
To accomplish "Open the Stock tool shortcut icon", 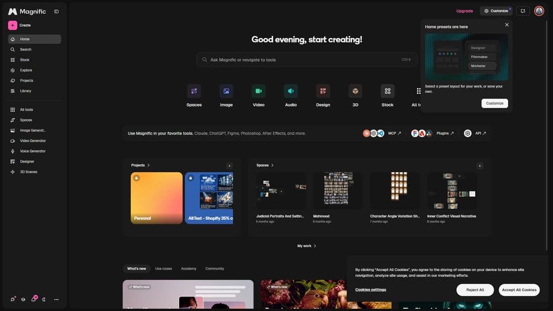I will (388, 91).
